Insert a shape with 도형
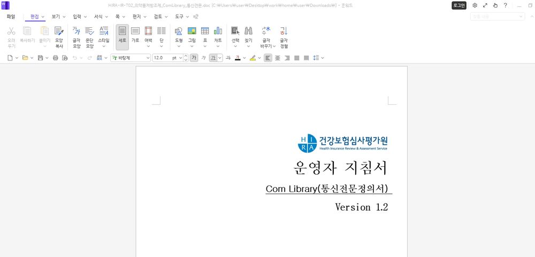Viewport: 535px width, 257px height. (x=179, y=37)
